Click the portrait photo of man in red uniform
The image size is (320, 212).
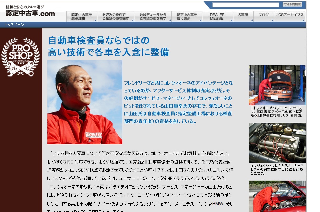click(x=85, y=102)
